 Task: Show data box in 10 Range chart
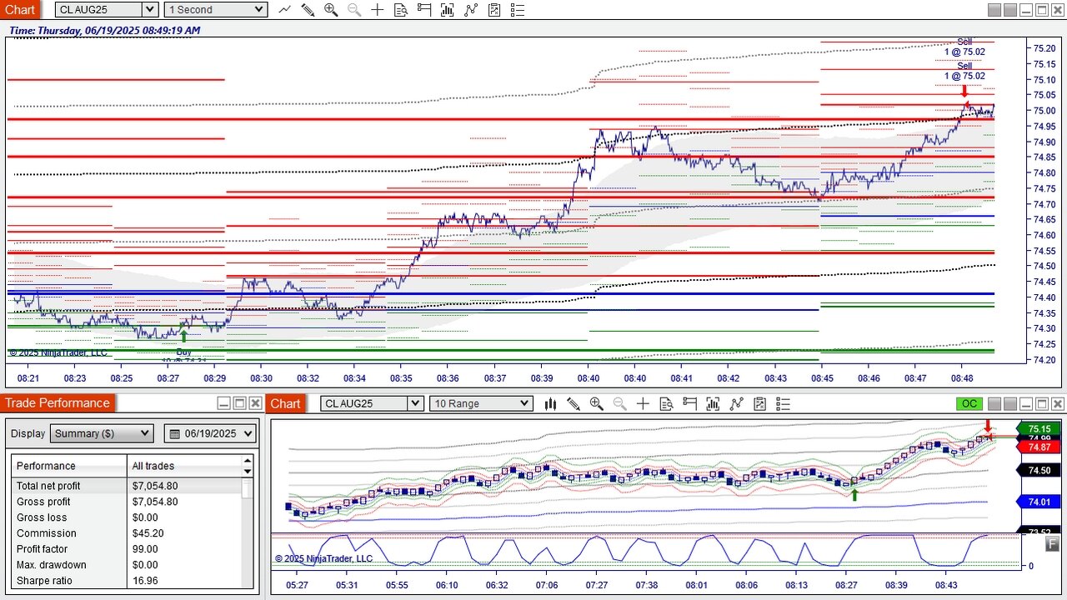tap(666, 403)
